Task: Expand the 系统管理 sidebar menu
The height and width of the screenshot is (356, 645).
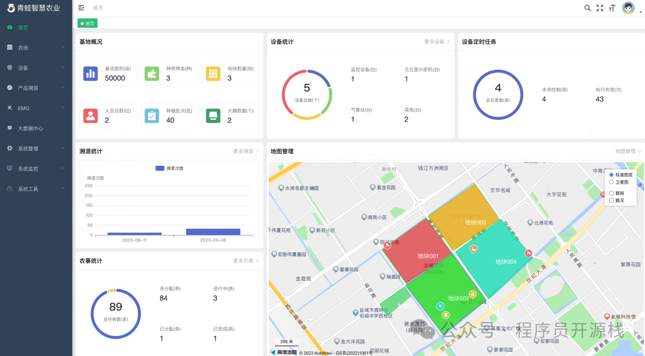Action: point(36,148)
